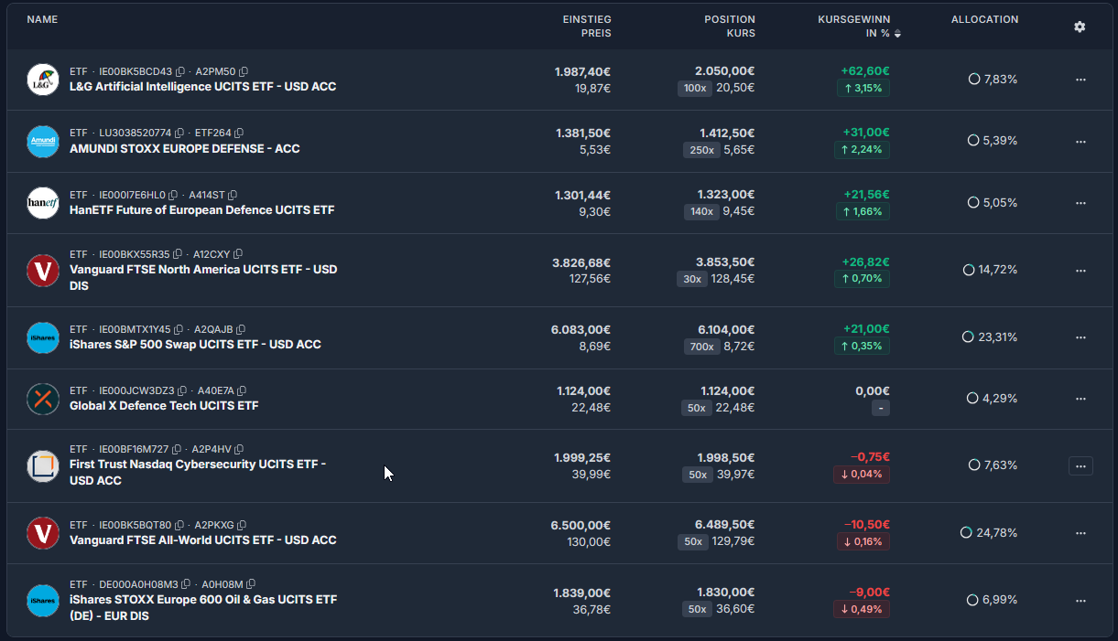The width and height of the screenshot is (1118, 641).
Task: Copy WKN A2PM50 to clipboard
Action: 244,71
